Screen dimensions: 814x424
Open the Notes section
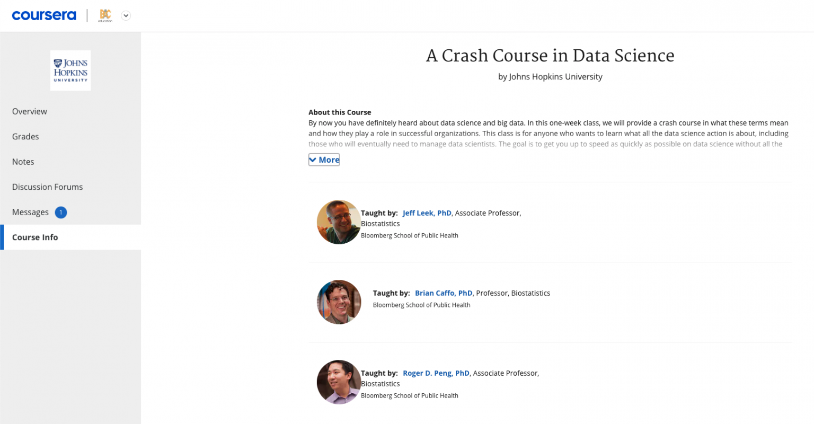point(23,162)
